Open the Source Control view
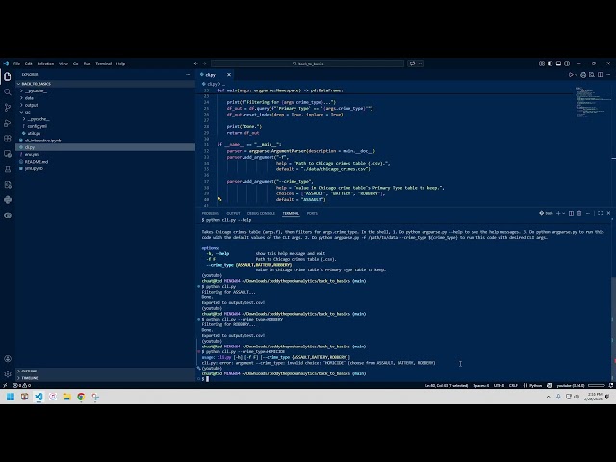The width and height of the screenshot is (616, 462). [8, 107]
